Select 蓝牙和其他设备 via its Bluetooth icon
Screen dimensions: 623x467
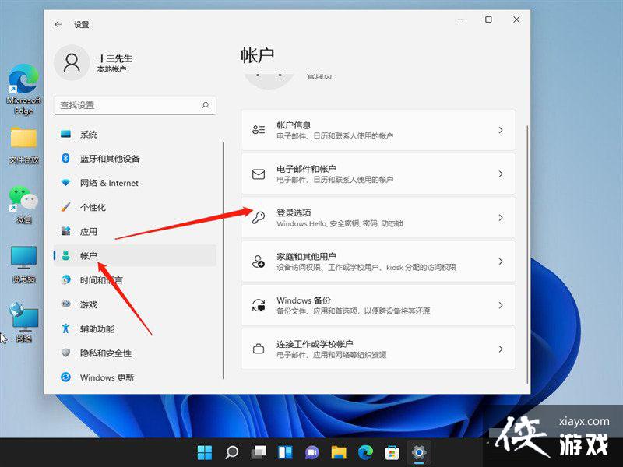click(65, 156)
